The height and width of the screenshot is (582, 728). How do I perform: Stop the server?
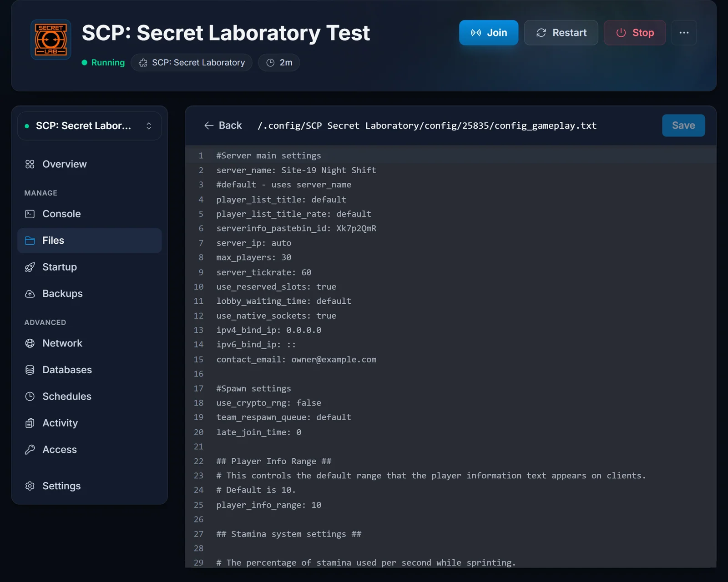point(635,33)
